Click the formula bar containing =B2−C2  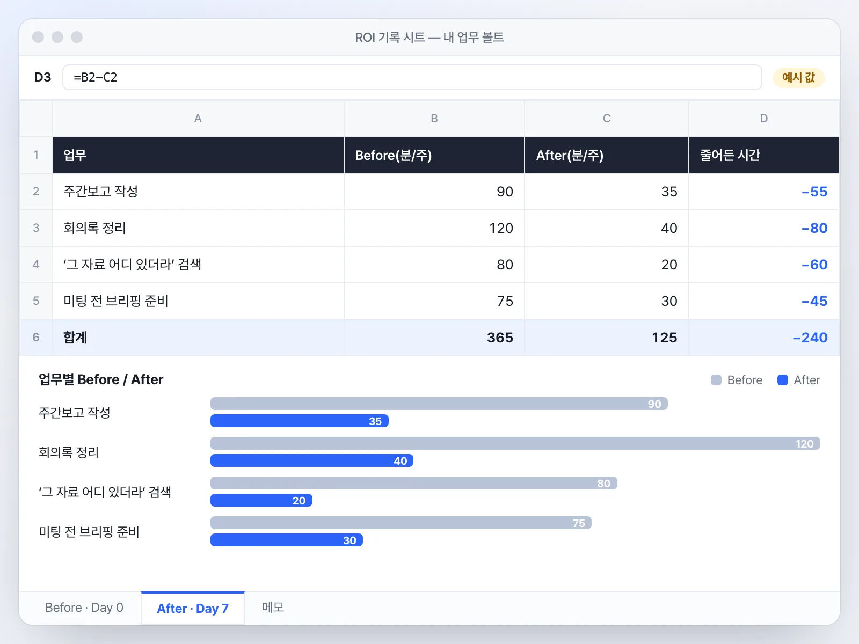412,77
